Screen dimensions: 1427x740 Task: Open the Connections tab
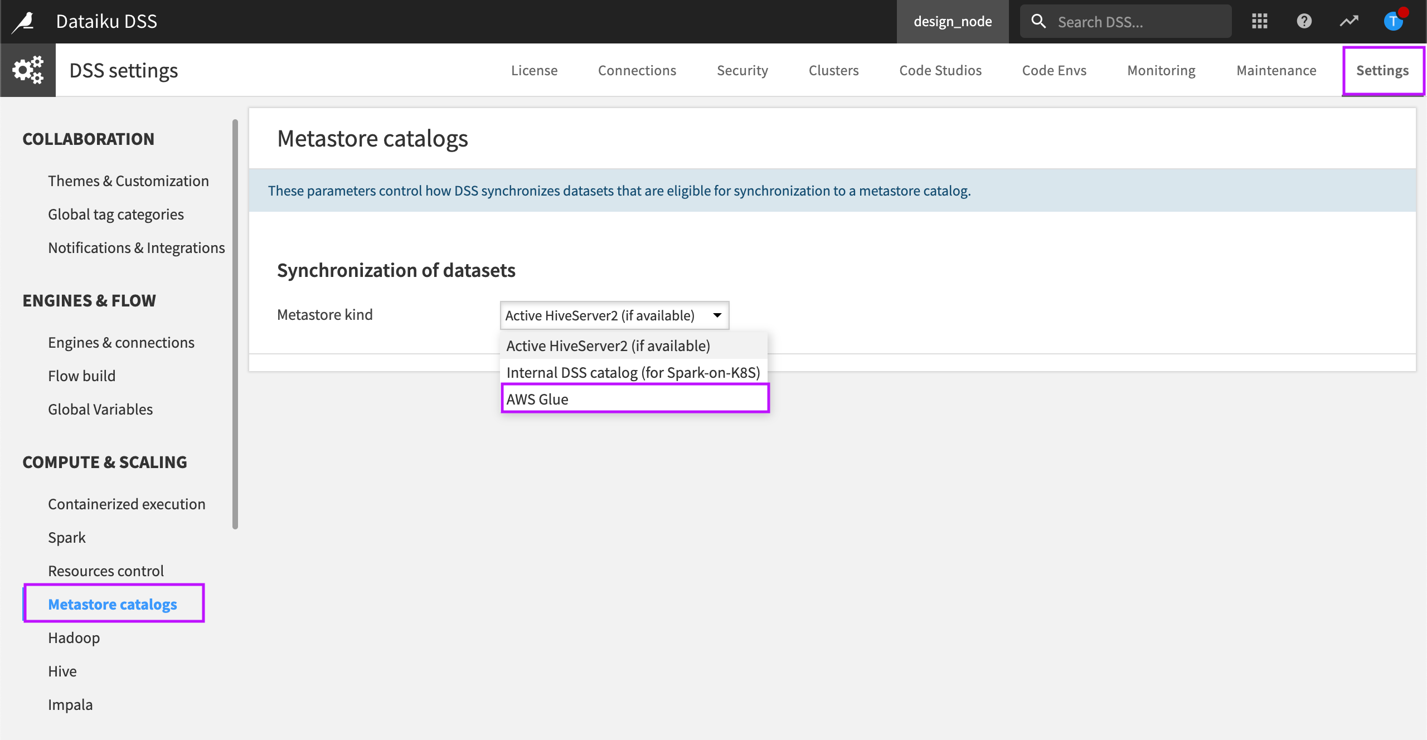click(x=637, y=70)
